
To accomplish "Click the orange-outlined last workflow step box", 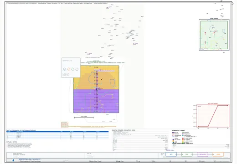I will coord(218,154).
